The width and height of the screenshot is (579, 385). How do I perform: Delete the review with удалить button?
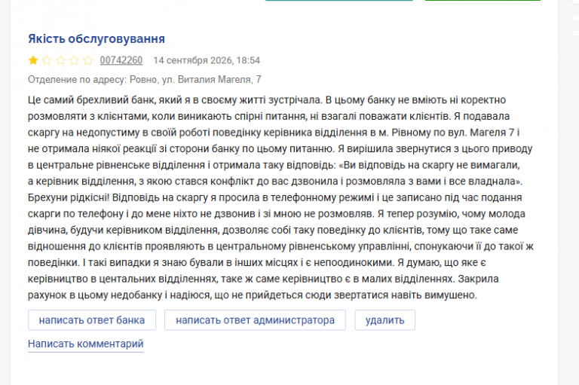pos(384,320)
